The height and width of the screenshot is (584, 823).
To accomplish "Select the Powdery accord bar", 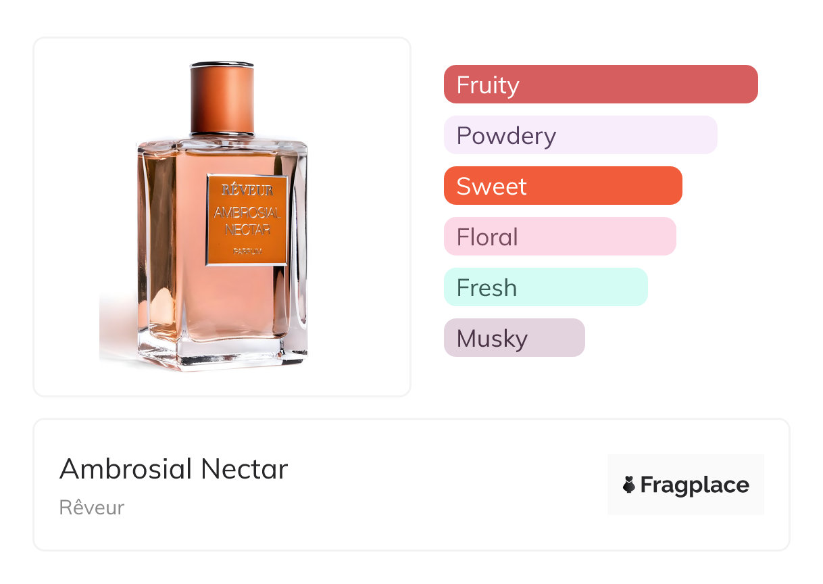I will (580, 135).
